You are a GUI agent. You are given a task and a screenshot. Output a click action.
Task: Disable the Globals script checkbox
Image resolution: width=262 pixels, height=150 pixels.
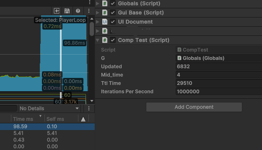click(113, 3)
